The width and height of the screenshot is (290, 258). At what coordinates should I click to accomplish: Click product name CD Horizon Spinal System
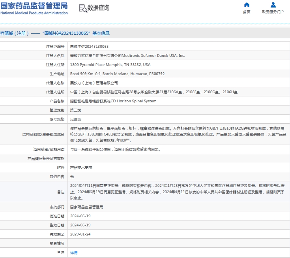pyautogui.click(x=113, y=101)
